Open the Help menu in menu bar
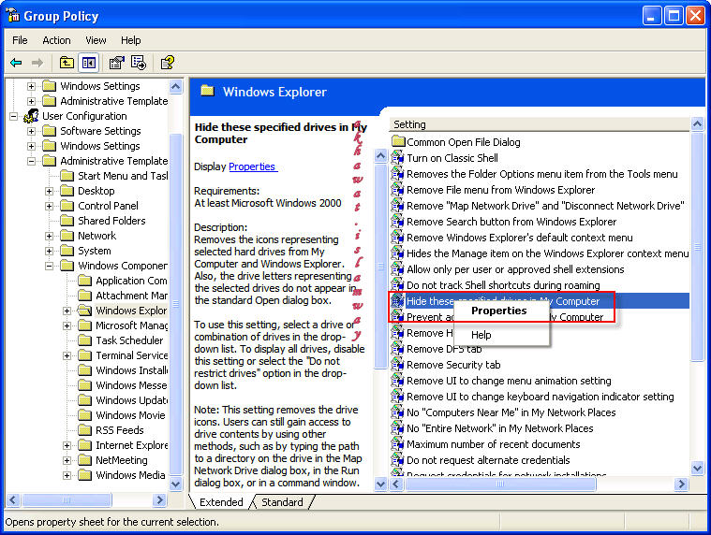711x535 pixels. point(130,40)
